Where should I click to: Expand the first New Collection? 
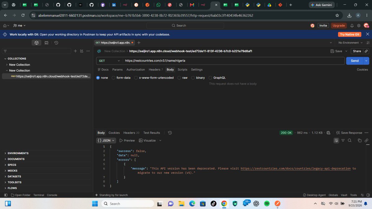point(7,64)
